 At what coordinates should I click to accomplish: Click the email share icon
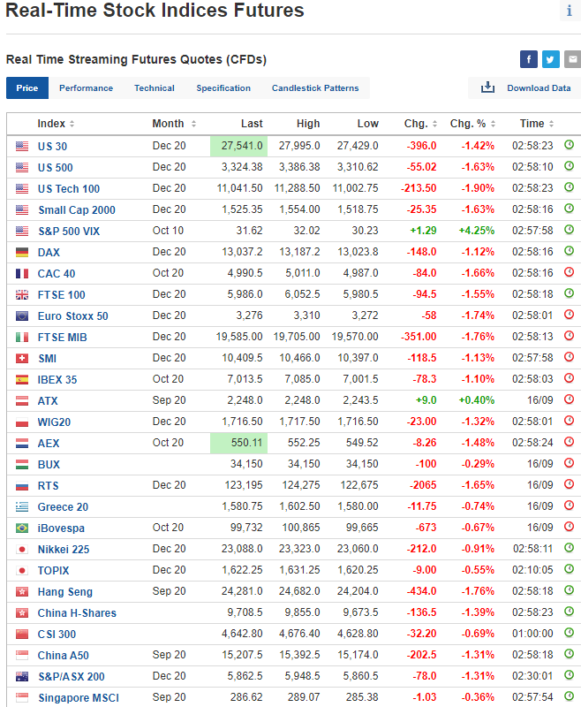[572, 59]
